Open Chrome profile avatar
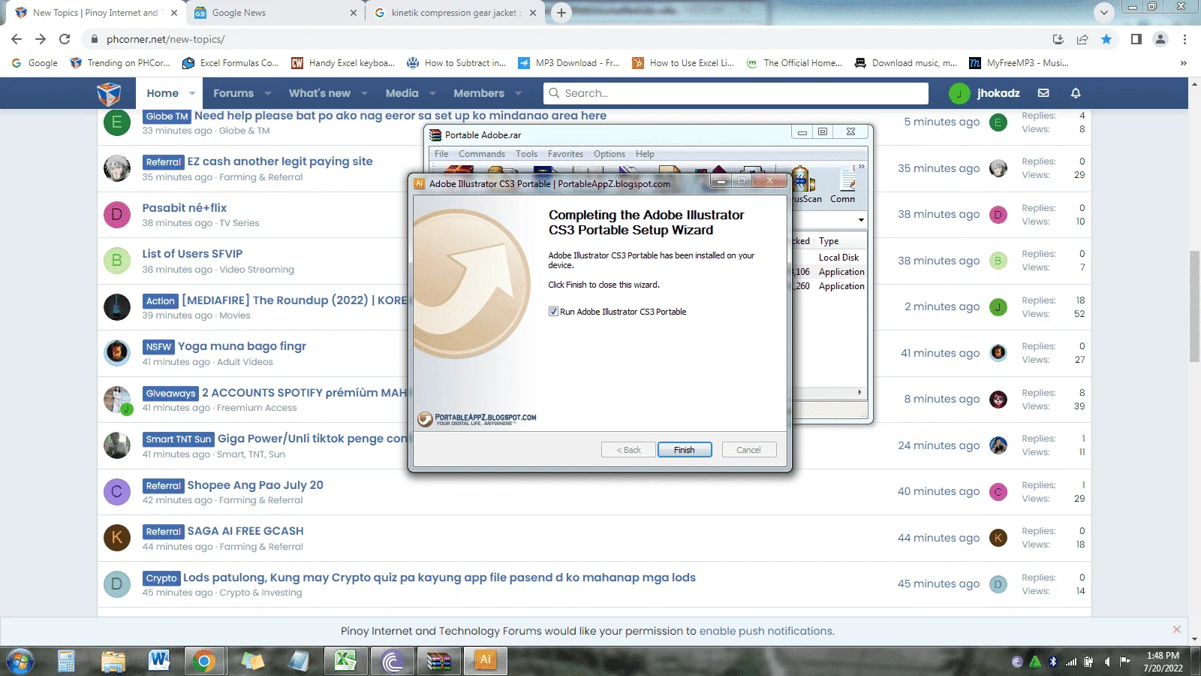This screenshot has height=676, width=1201. point(1160,39)
